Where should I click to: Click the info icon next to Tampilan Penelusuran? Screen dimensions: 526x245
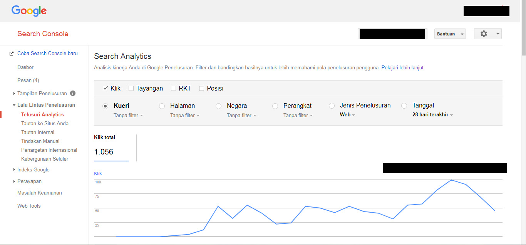tap(73, 93)
